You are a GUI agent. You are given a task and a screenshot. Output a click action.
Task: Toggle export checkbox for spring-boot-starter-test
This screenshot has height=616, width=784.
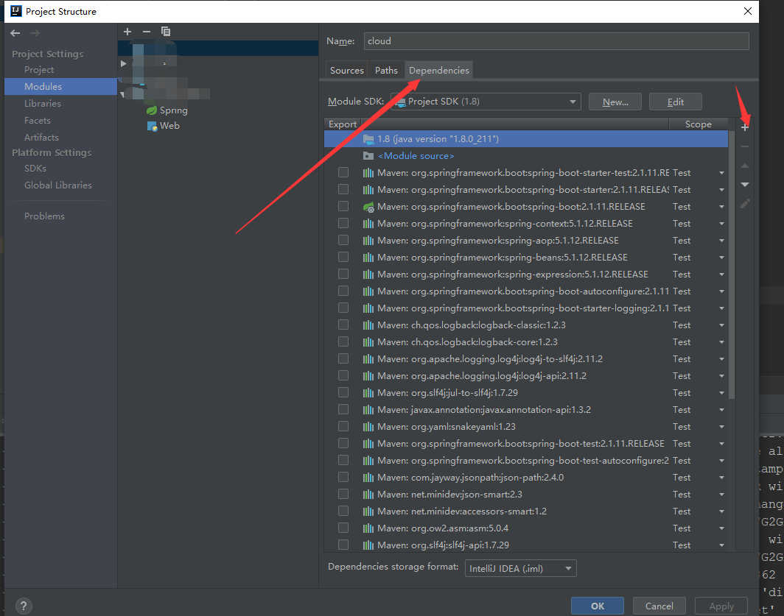coord(343,172)
